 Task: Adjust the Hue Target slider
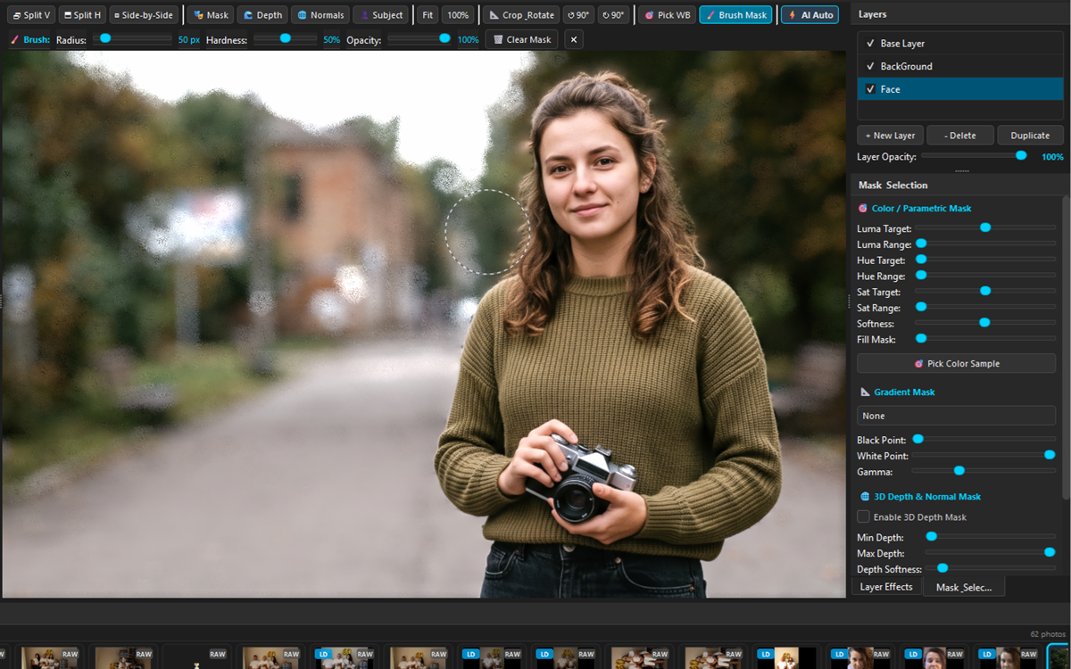[x=985, y=260]
